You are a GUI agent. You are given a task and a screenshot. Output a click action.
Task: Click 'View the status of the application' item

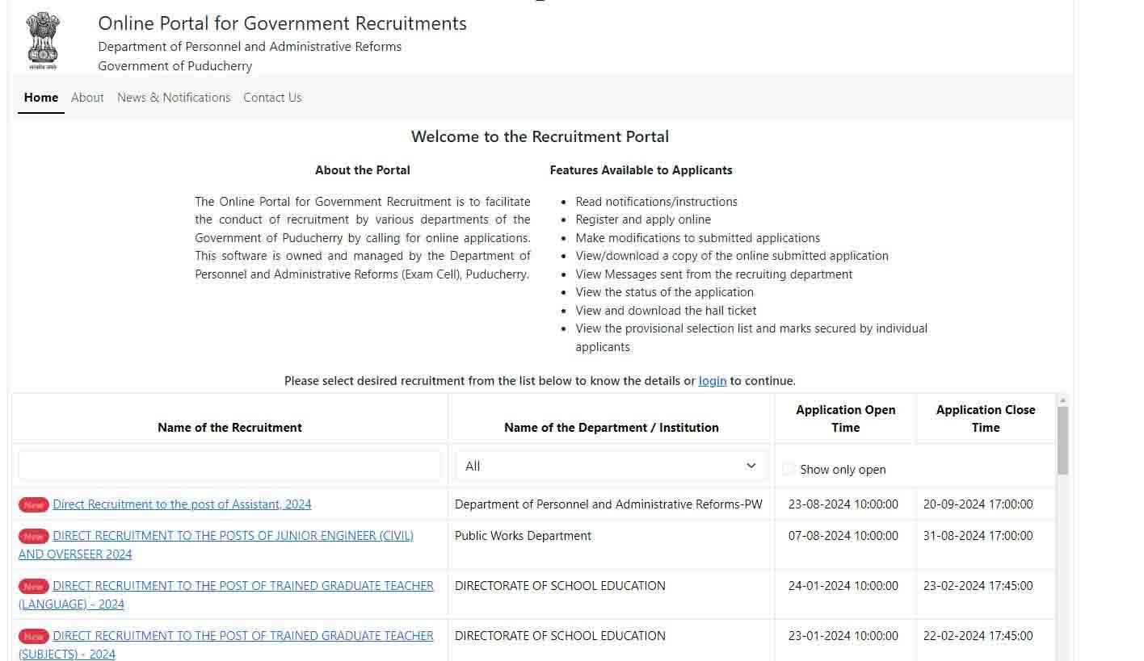[x=664, y=292]
